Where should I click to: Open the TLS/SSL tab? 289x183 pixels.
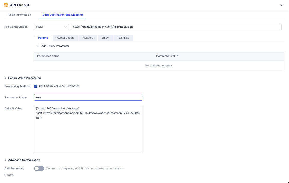coord(123,38)
